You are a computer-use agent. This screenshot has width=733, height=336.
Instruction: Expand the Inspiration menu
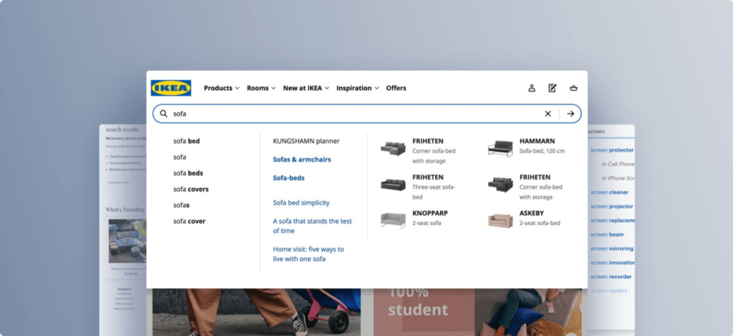tap(358, 88)
